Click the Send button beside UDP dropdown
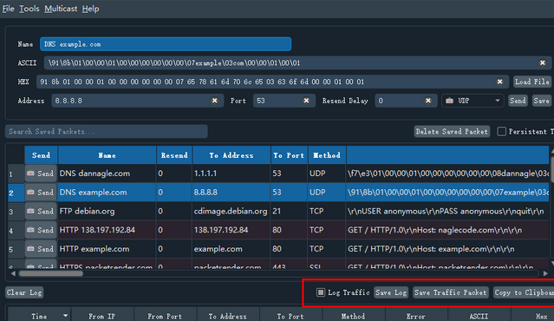This screenshot has height=321, width=554. pyautogui.click(x=518, y=101)
